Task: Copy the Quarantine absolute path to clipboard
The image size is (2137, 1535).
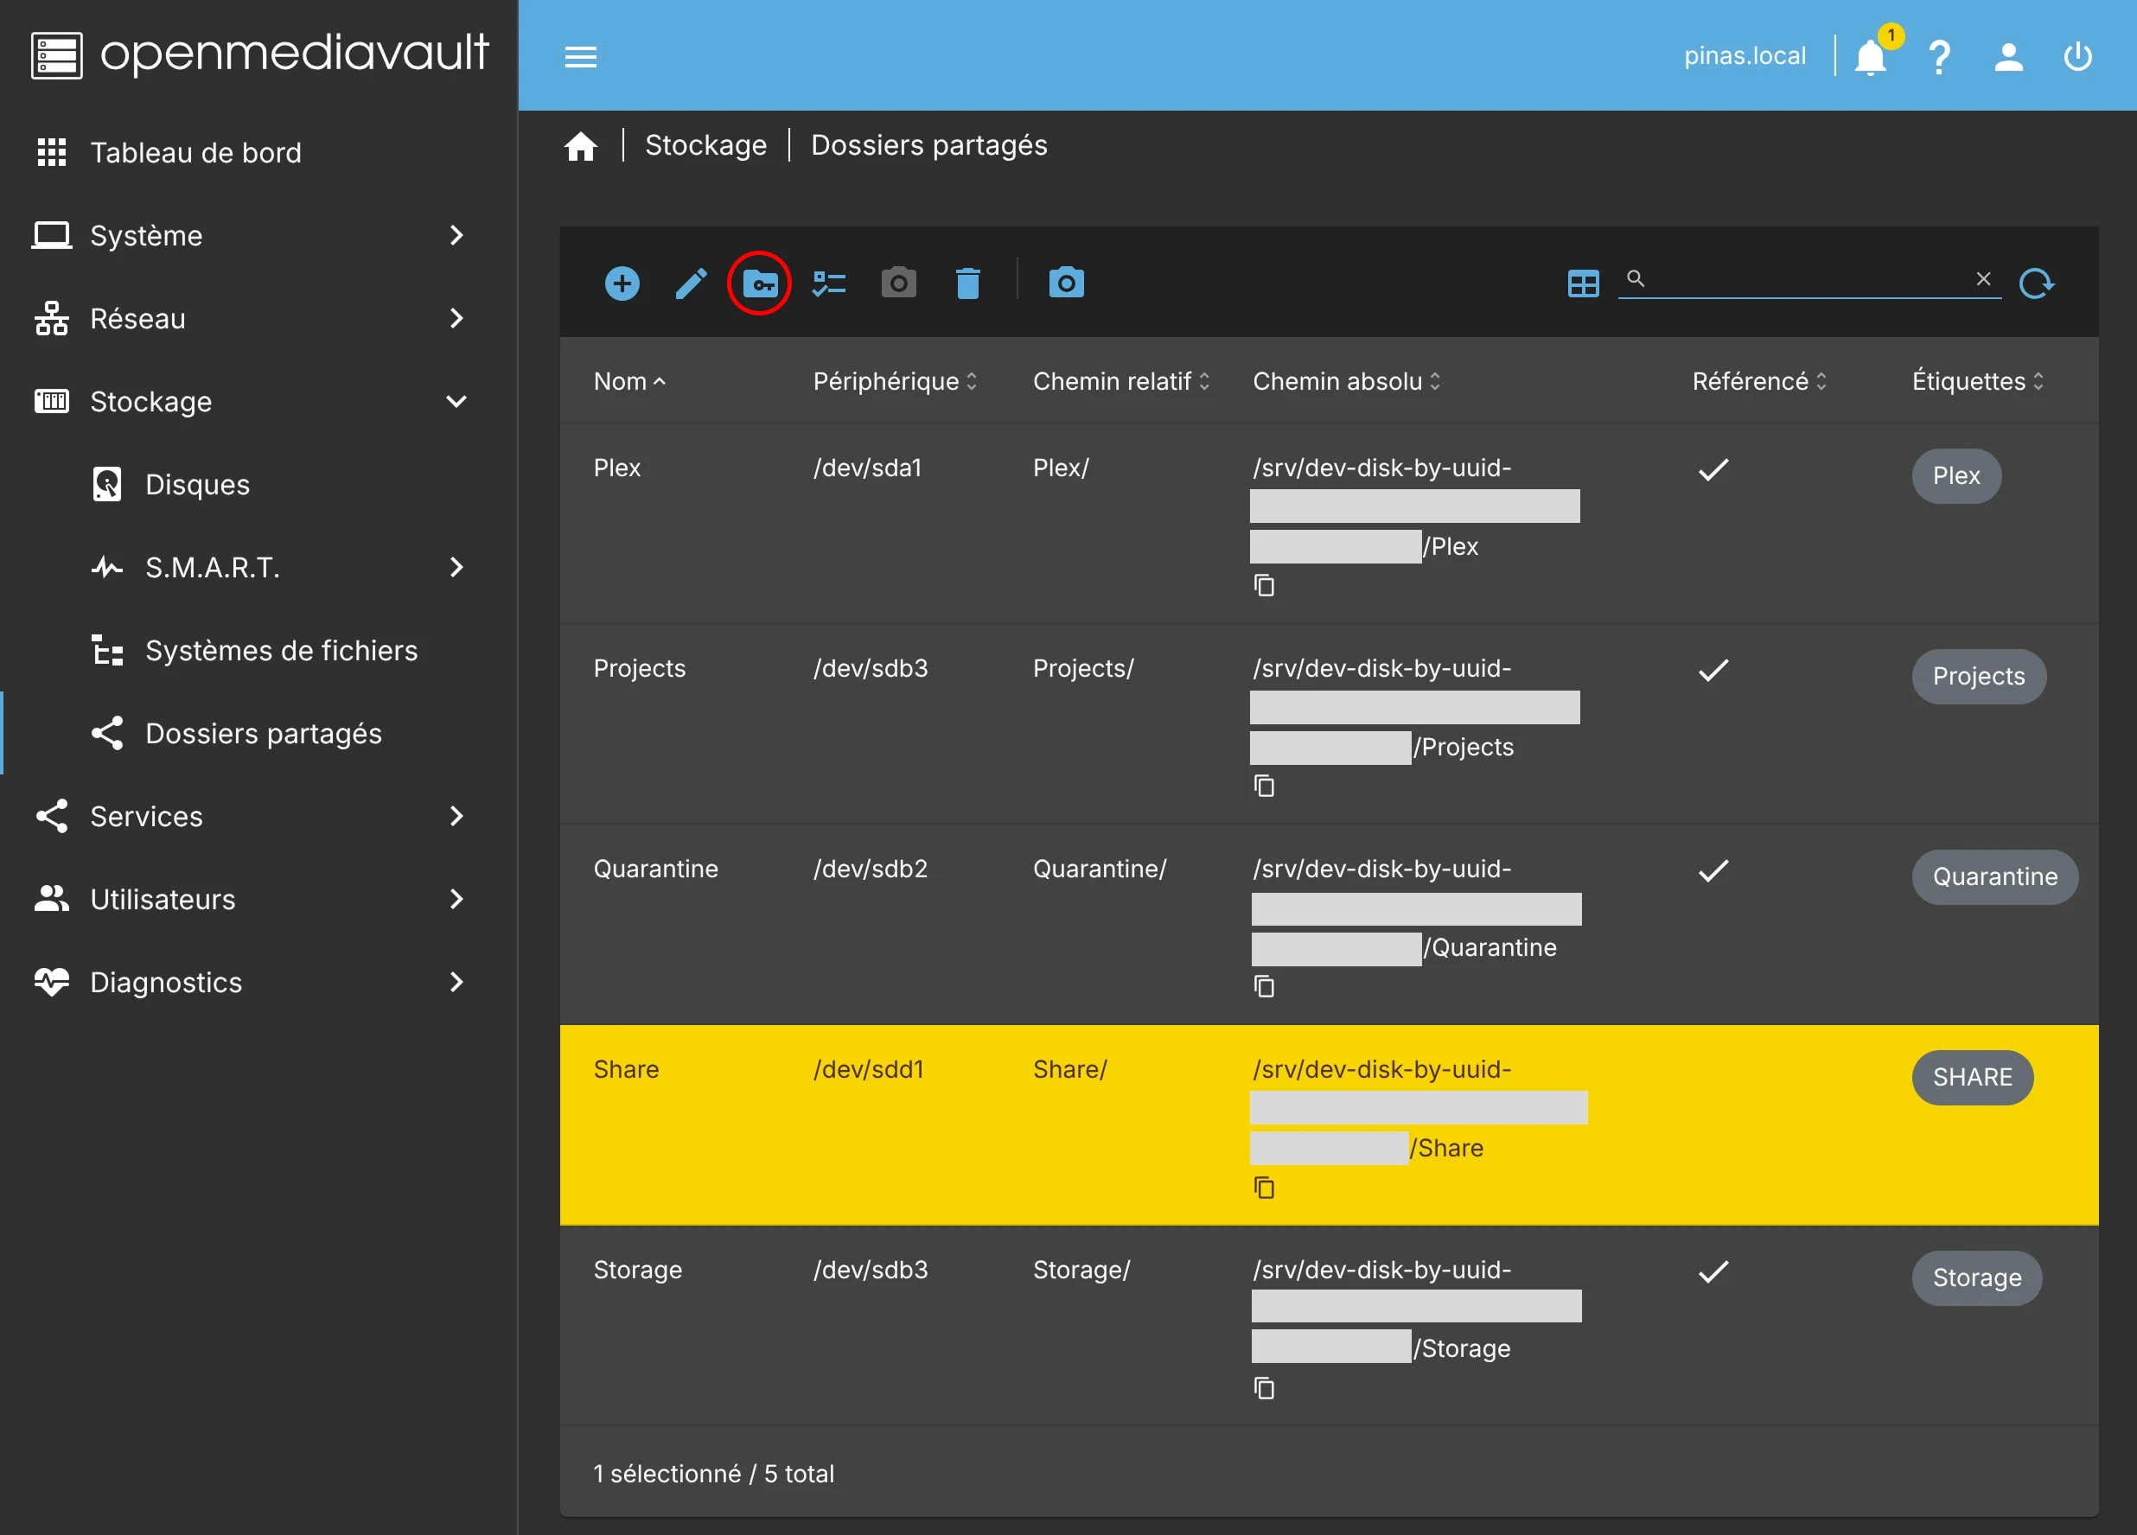Action: 1264,986
